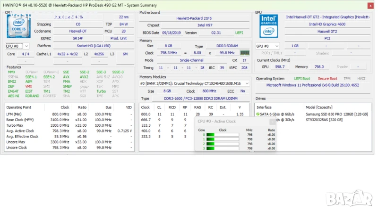Click the Microsoft Windows 11 Professional field
The width and height of the screenshot is (378, 212).
[x=313, y=85]
